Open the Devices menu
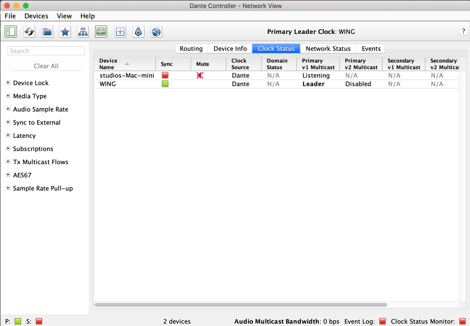The height and width of the screenshot is (326, 470). [36, 16]
